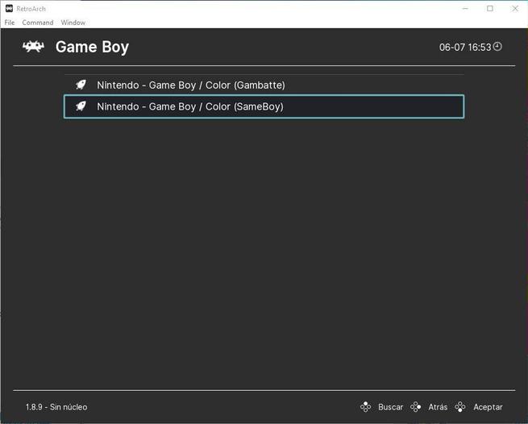Click the Atrás back button

(x=438, y=407)
